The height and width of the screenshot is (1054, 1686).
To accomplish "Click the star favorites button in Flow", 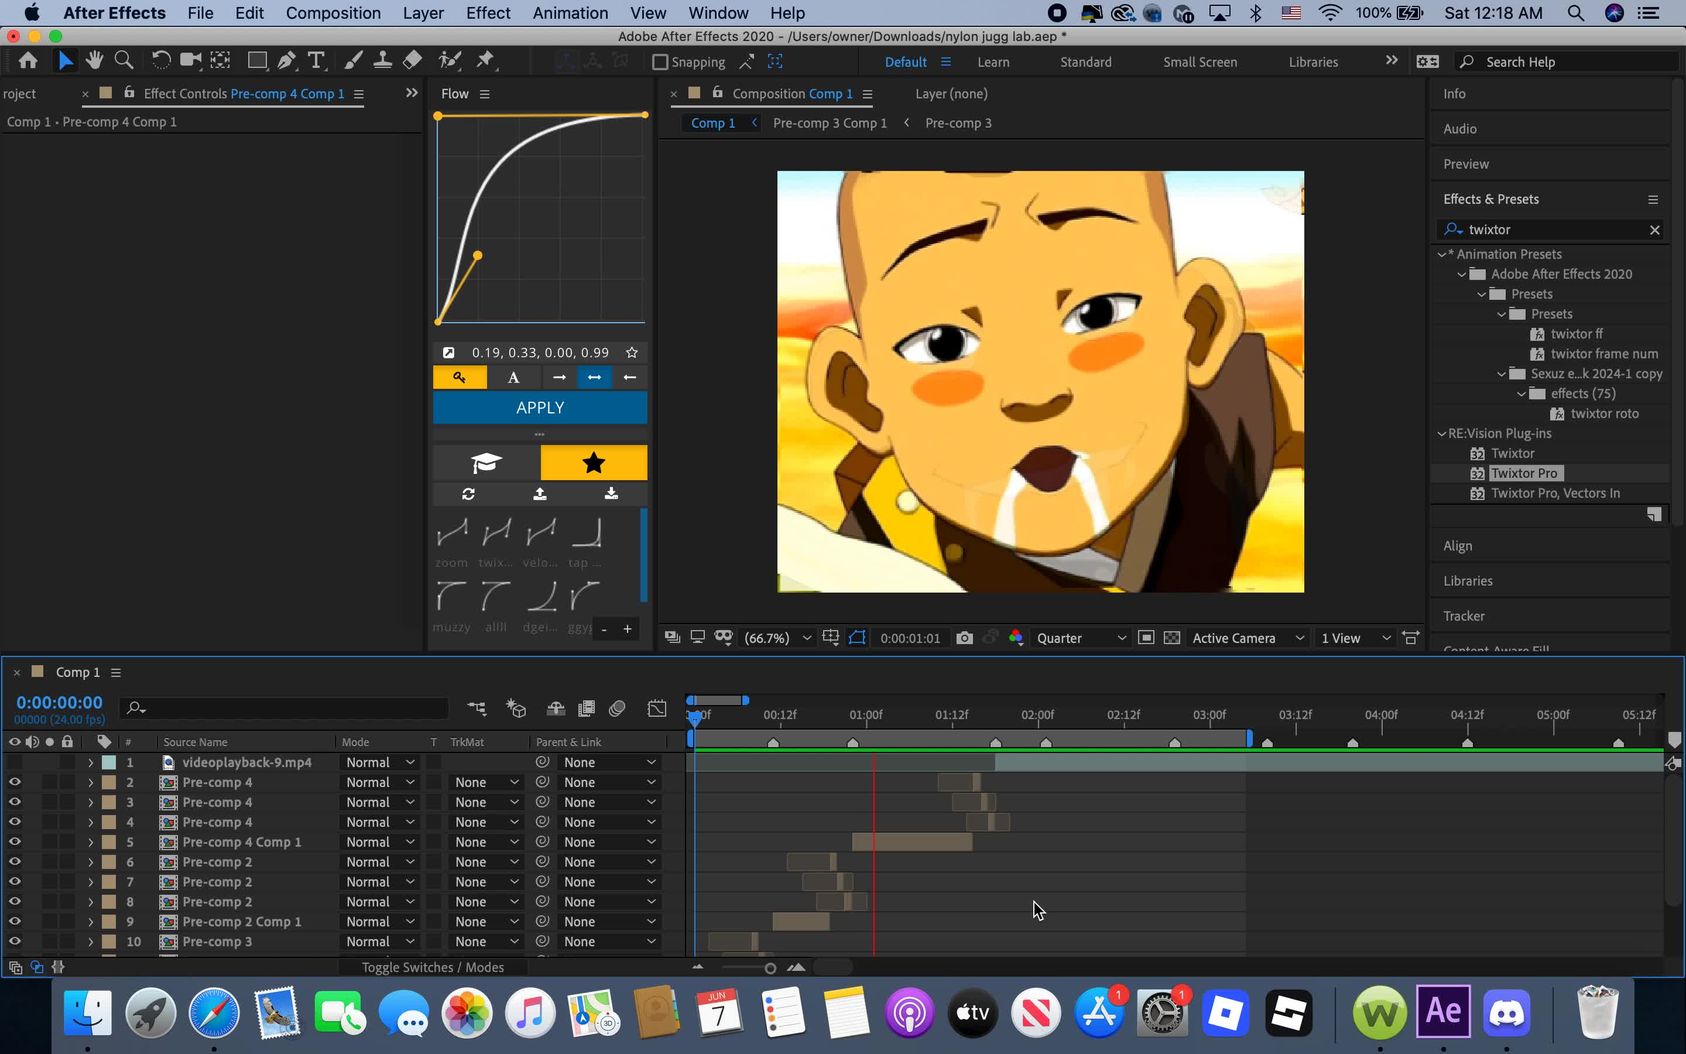I will [594, 463].
